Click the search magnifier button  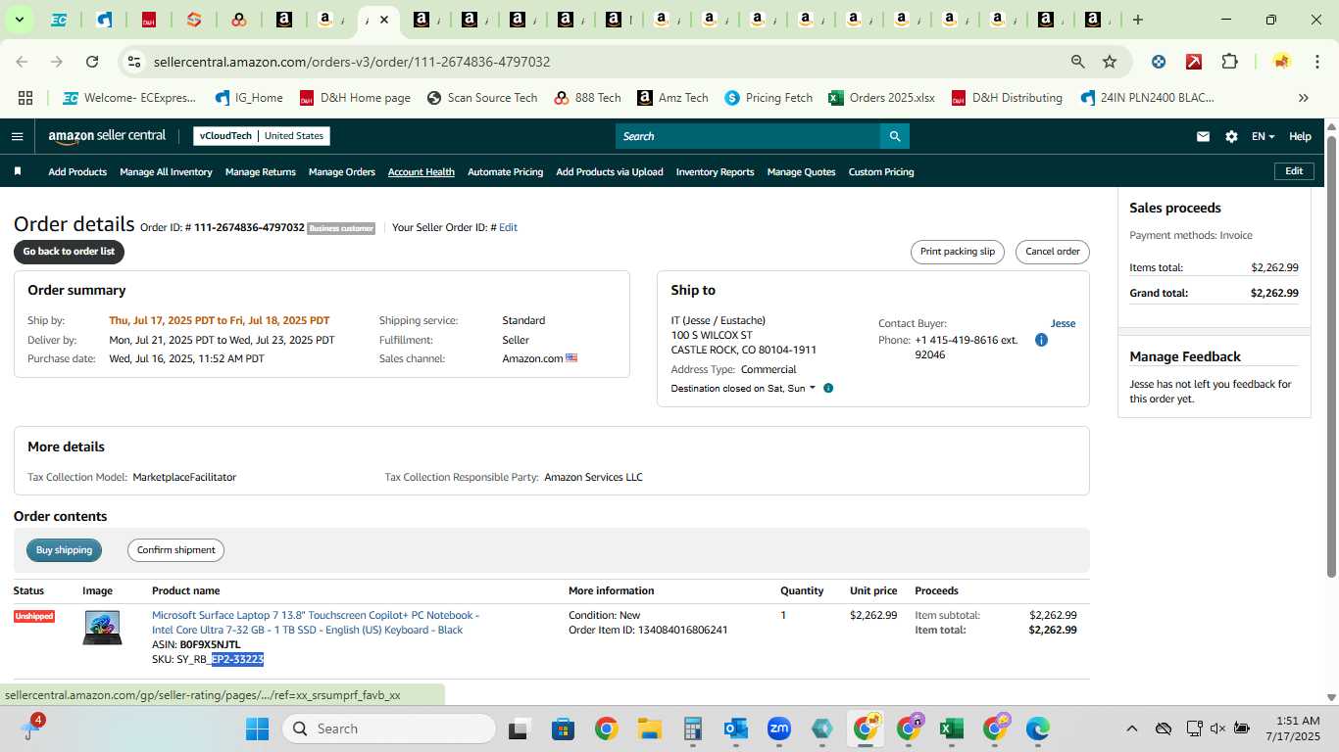pos(894,136)
